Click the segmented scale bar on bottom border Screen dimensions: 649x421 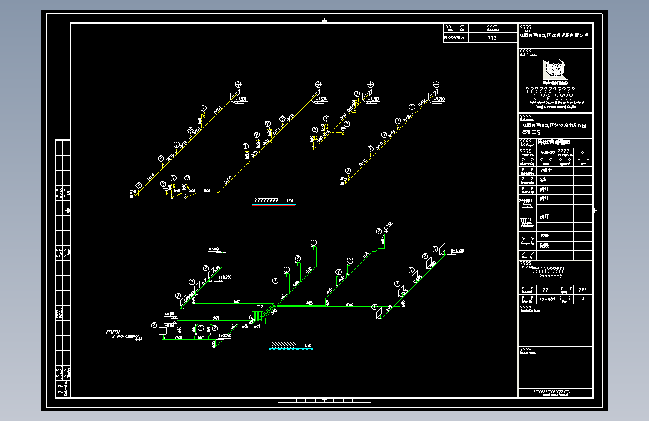pos(325,400)
